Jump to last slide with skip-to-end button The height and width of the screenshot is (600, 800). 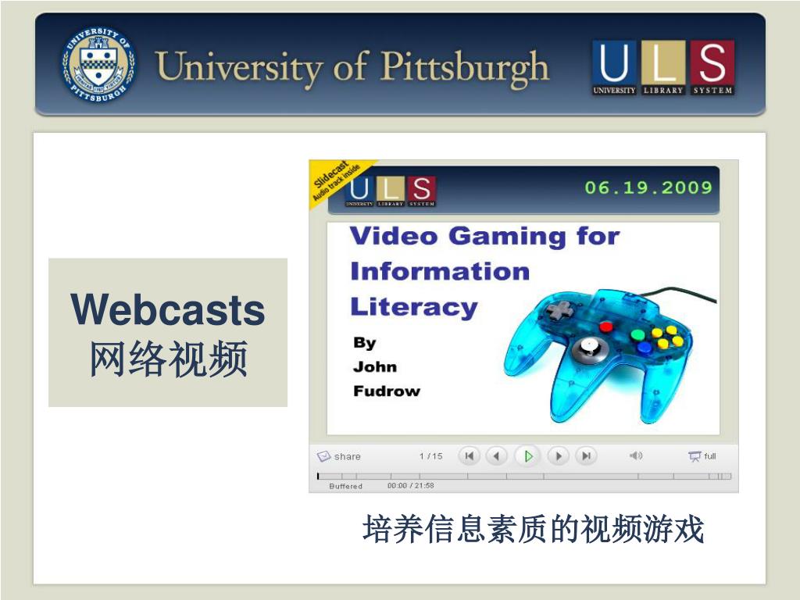[x=586, y=455]
